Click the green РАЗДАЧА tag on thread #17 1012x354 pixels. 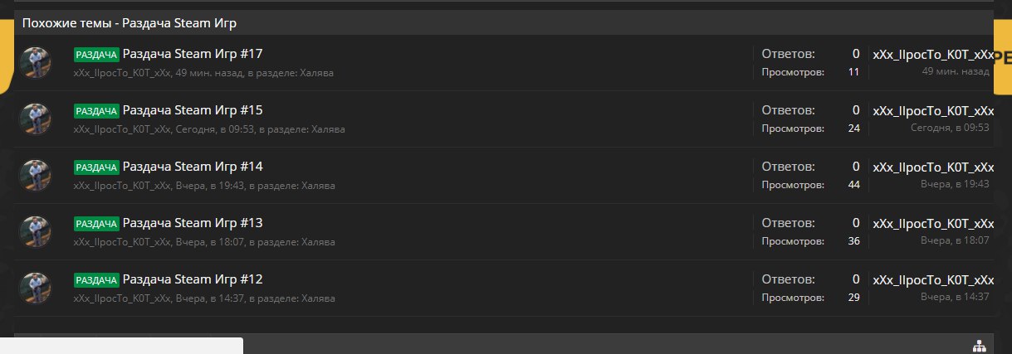coord(96,55)
